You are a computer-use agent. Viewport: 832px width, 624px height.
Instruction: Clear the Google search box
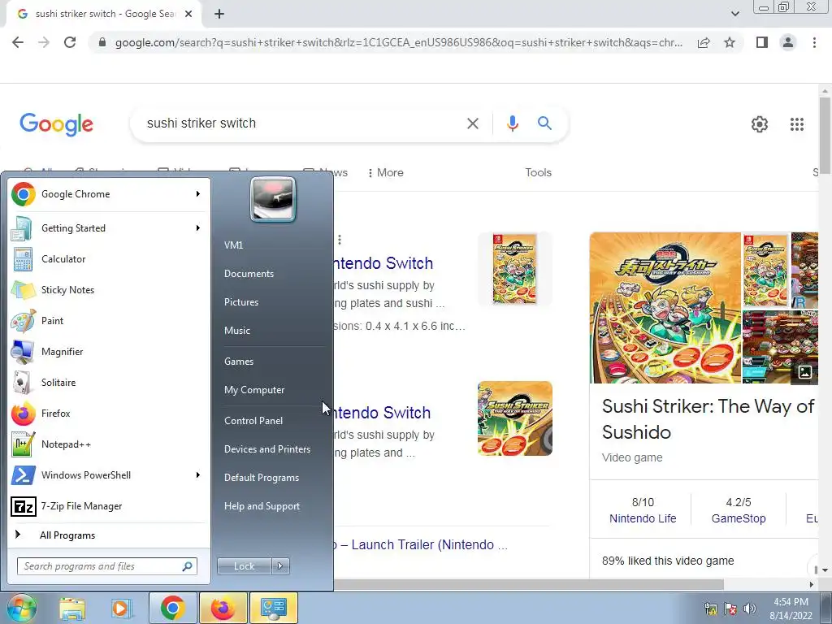[472, 123]
